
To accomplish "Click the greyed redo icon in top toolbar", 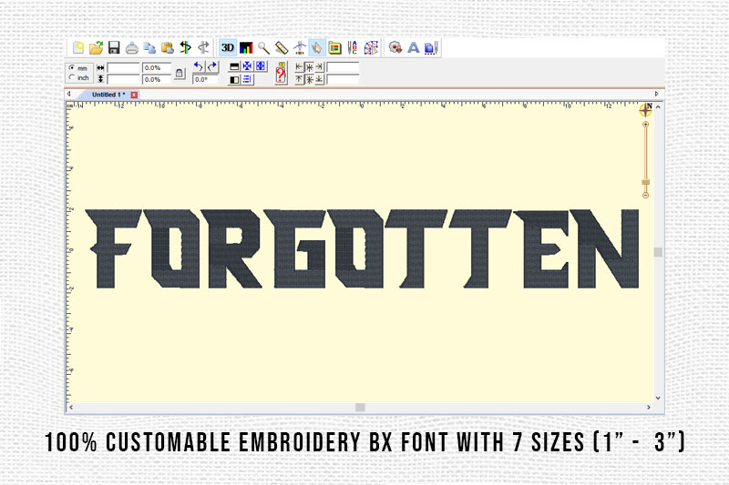I will 203,48.
